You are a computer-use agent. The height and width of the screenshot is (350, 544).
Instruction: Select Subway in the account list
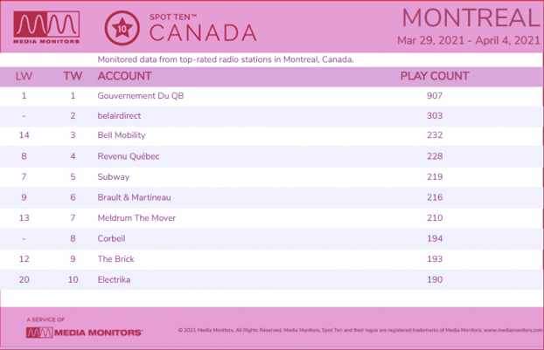[x=114, y=177]
